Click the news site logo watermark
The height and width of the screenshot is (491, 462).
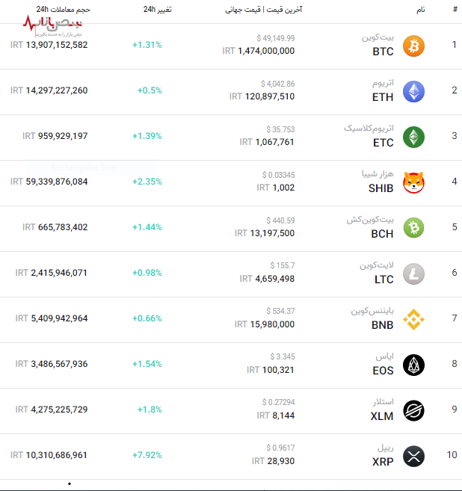pos(52,28)
